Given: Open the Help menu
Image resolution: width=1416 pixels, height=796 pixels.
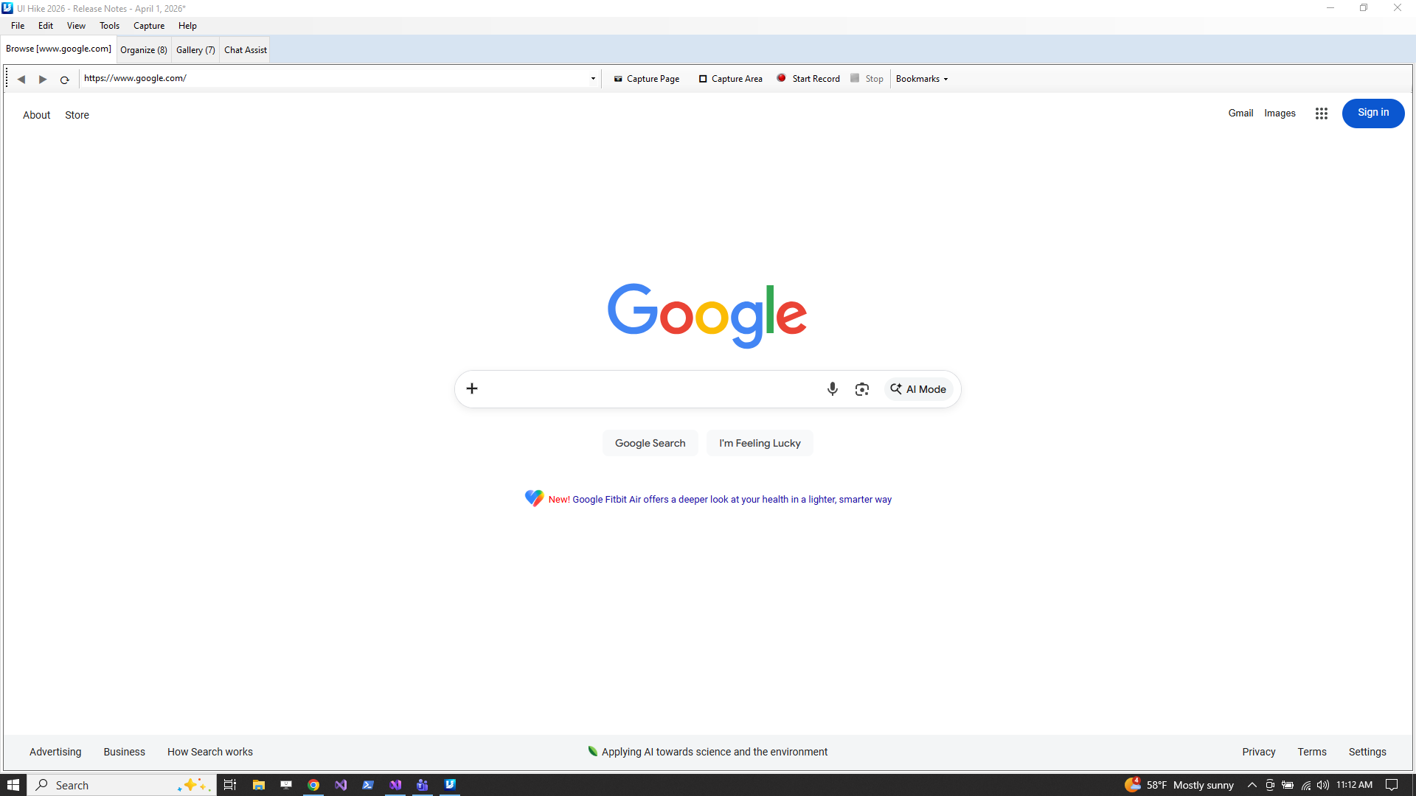Looking at the screenshot, I should pyautogui.click(x=187, y=26).
